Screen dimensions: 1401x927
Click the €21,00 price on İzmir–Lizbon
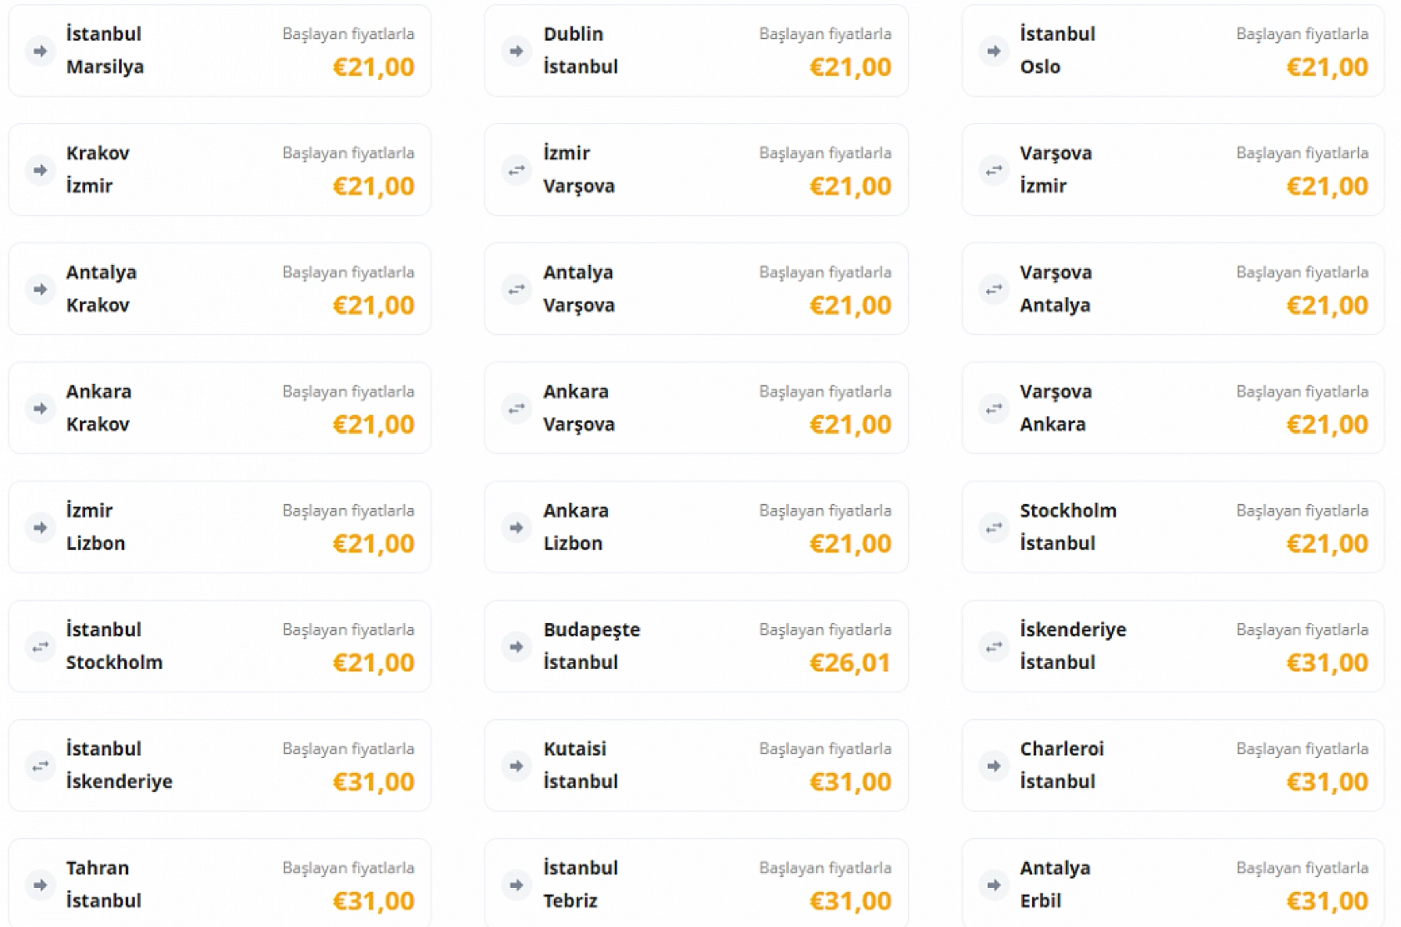[x=373, y=544]
